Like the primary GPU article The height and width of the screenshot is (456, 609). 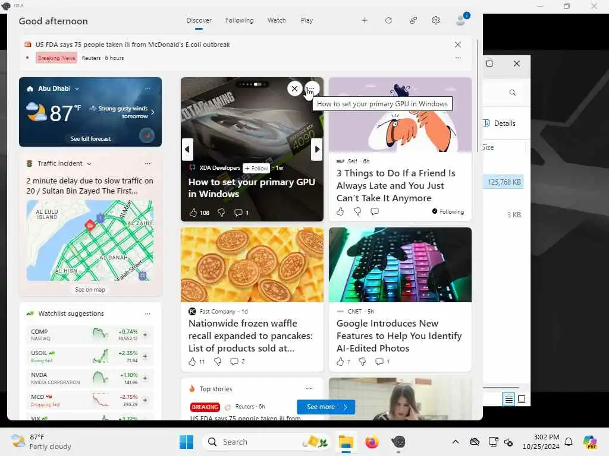pyautogui.click(x=193, y=213)
